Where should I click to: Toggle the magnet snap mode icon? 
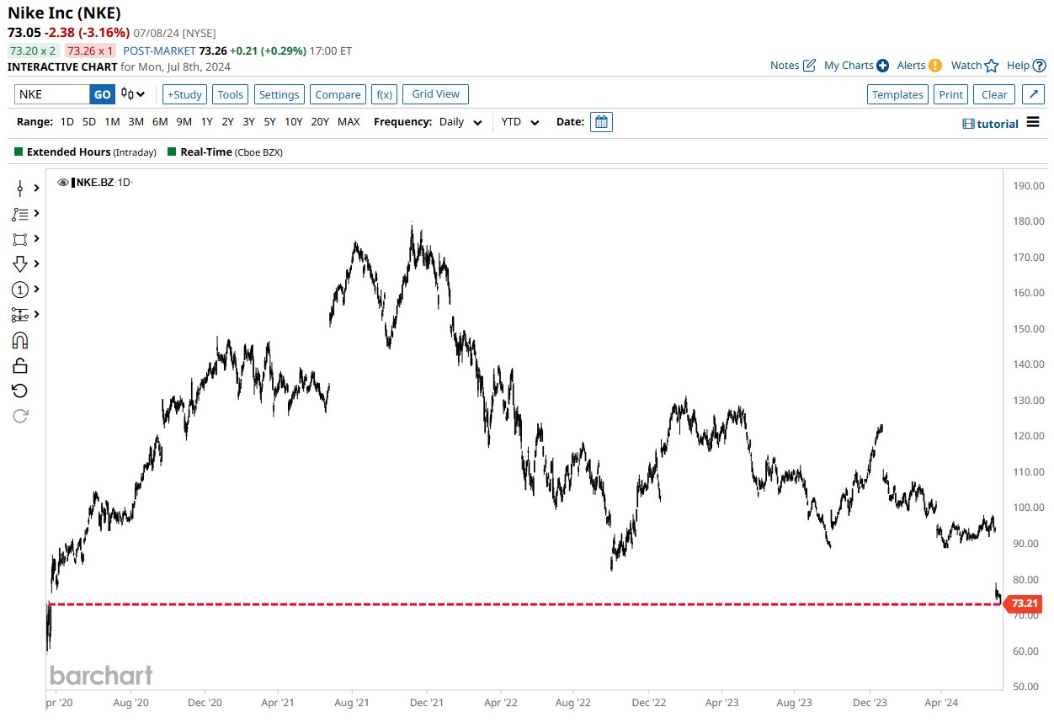(20, 340)
